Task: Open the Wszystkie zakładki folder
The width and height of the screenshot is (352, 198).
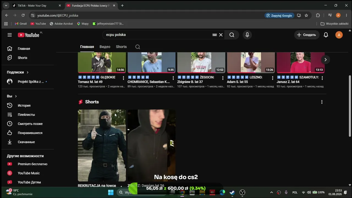Action: [x=335, y=24]
